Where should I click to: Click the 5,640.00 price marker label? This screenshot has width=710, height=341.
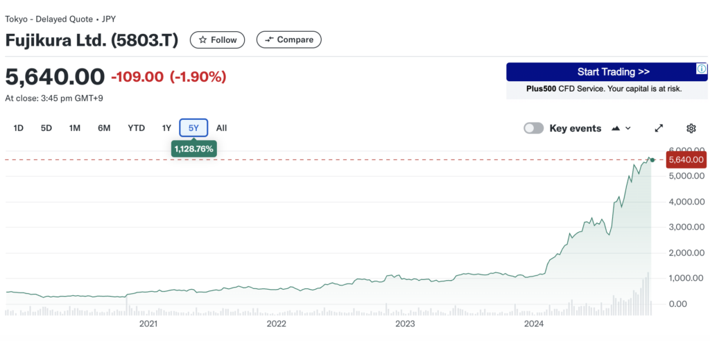(x=685, y=160)
